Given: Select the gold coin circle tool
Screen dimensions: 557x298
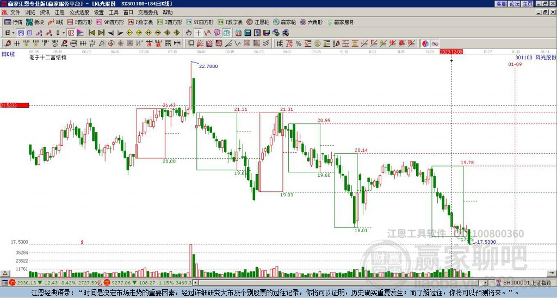Looking at the screenshot, I should (317, 44).
